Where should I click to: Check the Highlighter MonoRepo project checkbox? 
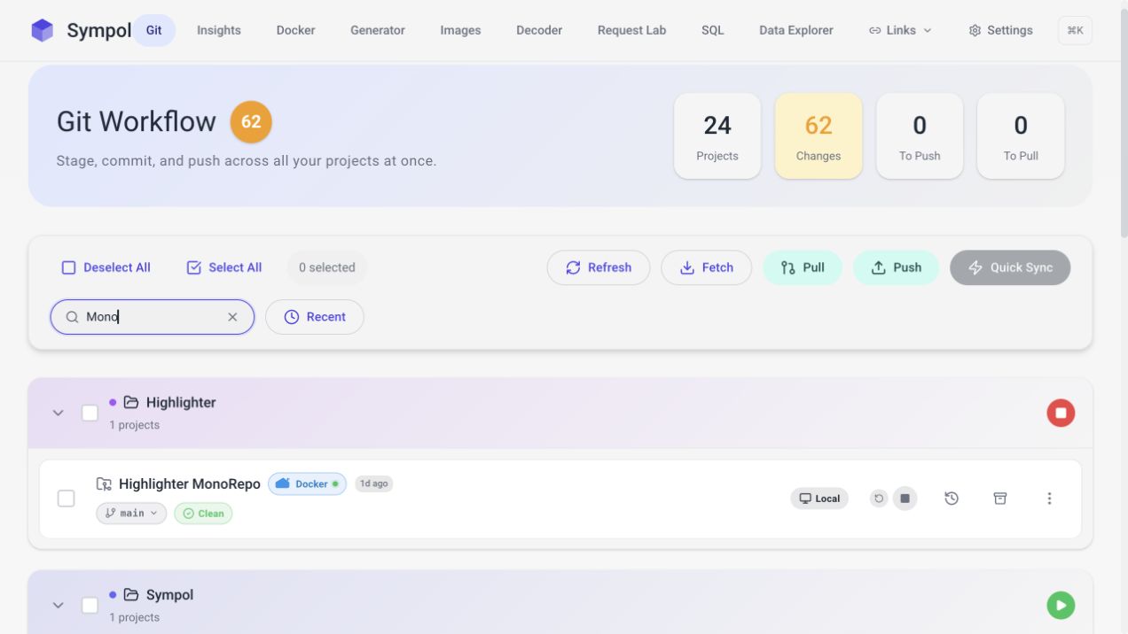66,499
